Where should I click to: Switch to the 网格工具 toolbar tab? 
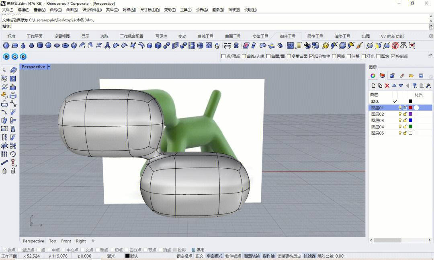[x=315, y=36]
